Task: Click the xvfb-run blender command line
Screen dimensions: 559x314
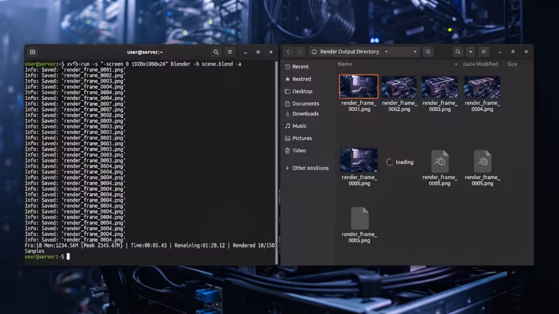Action: point(133,64)
